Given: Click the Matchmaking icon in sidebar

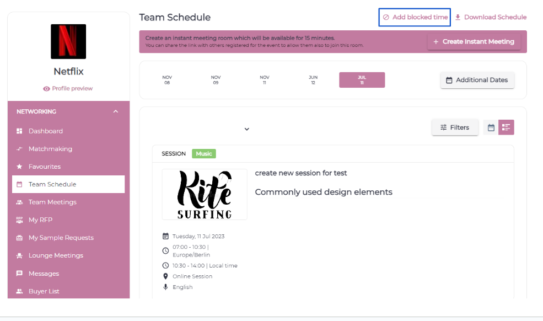Looking at the screenshot, I should (19, 149).
